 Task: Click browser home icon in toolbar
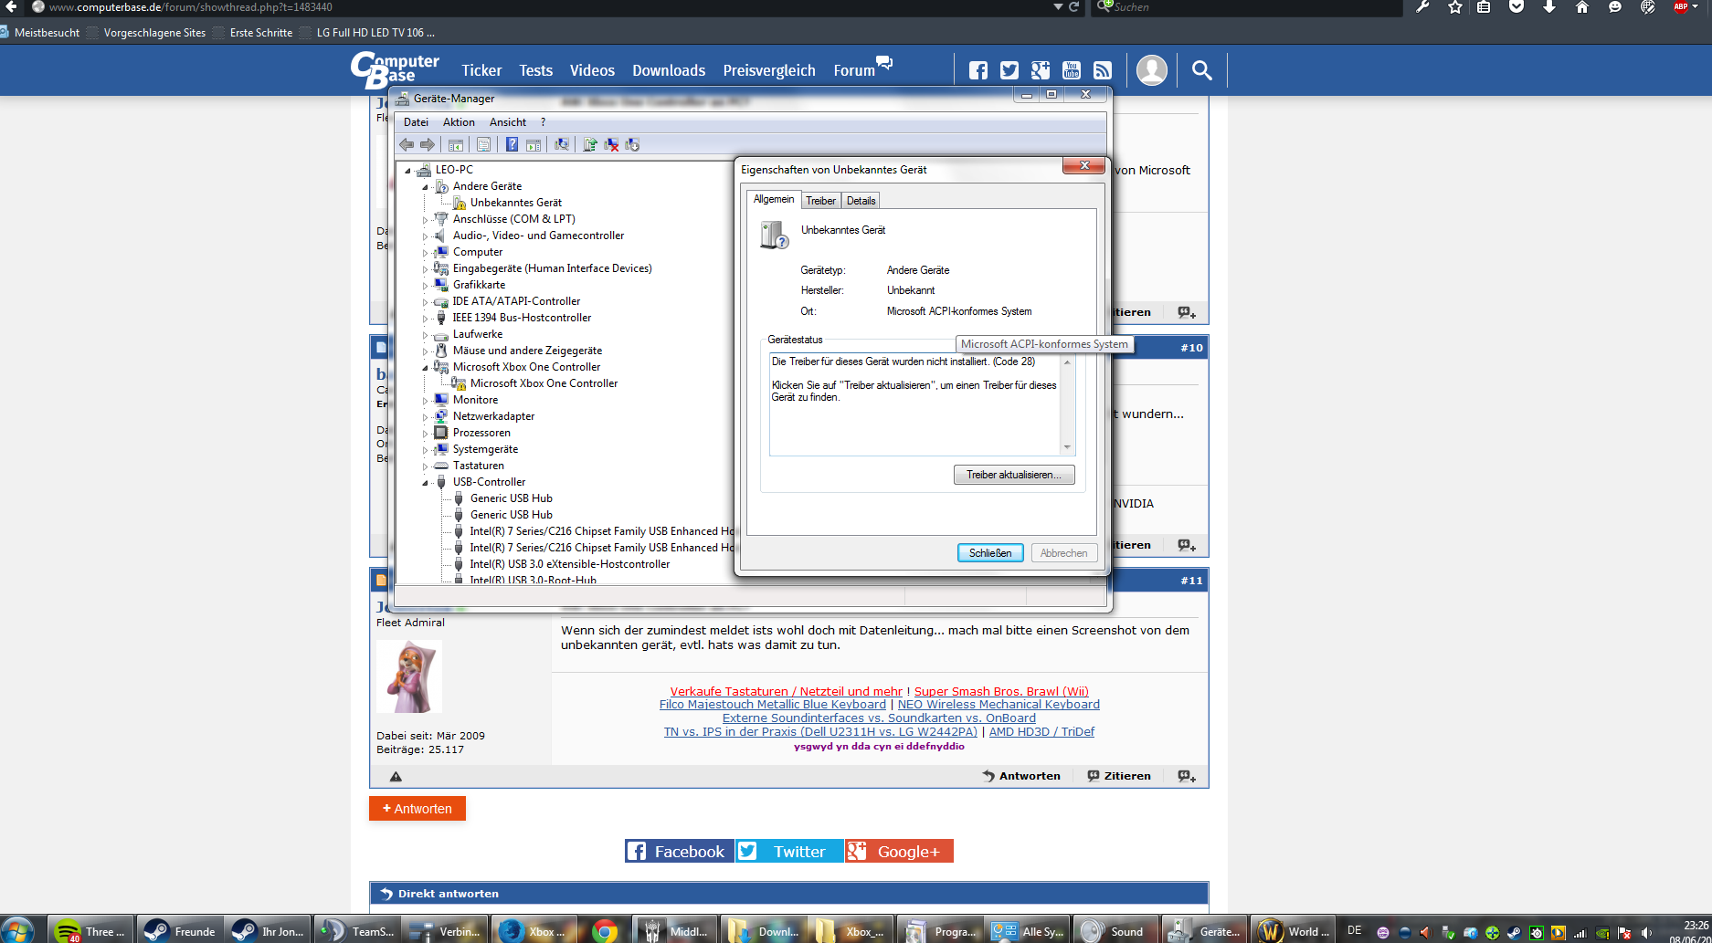[1582, 7]
